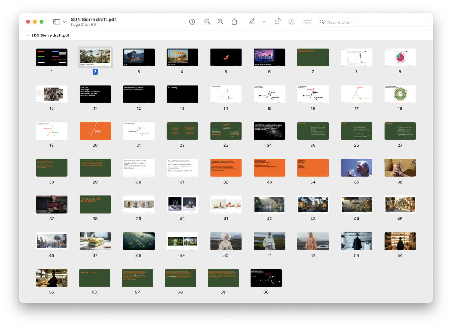The width and height of the screenshot is (452, 328).
Task: Expand the highlight color options chevron
Action: click(264, 22)
